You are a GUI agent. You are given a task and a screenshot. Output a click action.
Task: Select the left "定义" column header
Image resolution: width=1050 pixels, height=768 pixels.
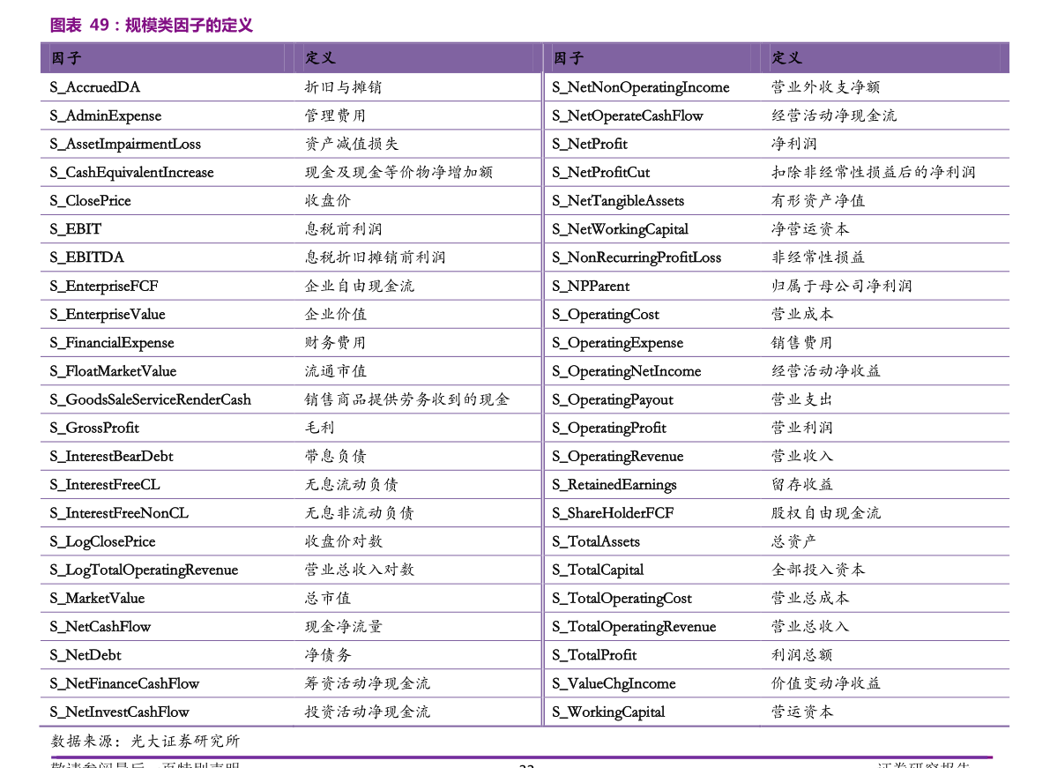[x=320, y=58]
